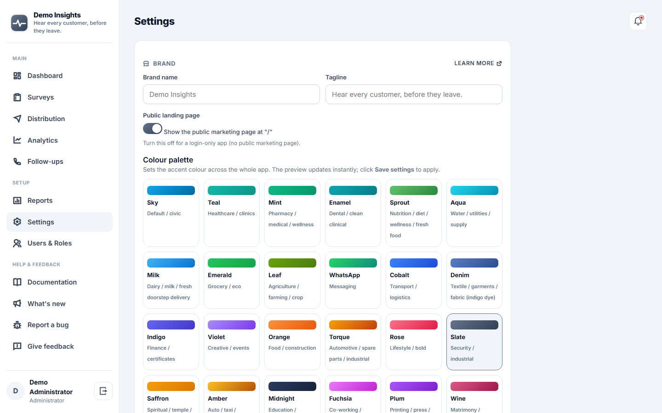The height and width of the screenshot is (413, 662).
Task: Open the Analytics page
Action: pyautogui.click(x=59, y=140)
